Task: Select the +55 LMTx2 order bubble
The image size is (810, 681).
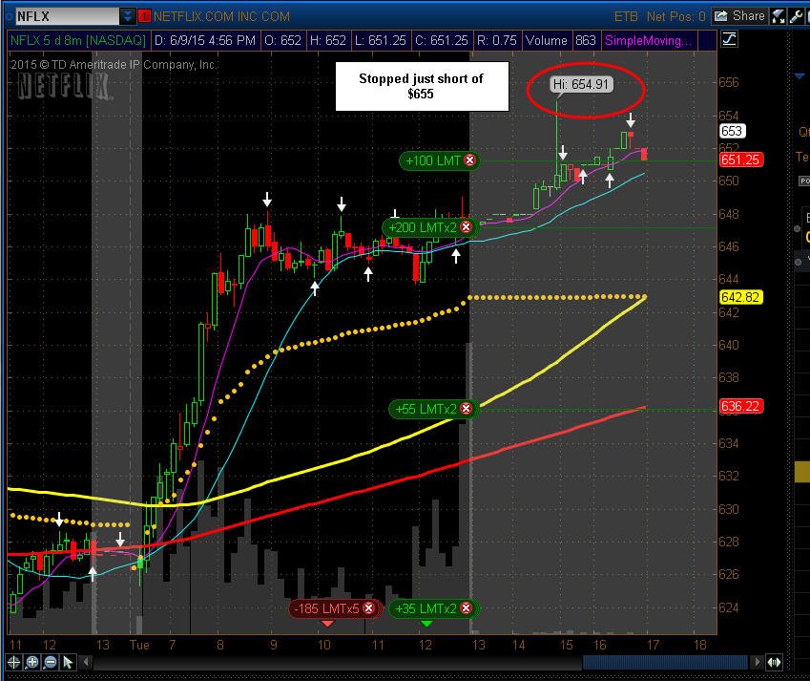Action: 434,409
